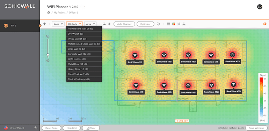Image resolution: width=269 pixels, height=131 pixels.
Task: Click the topology tree icon
Action: pos(184,24)
